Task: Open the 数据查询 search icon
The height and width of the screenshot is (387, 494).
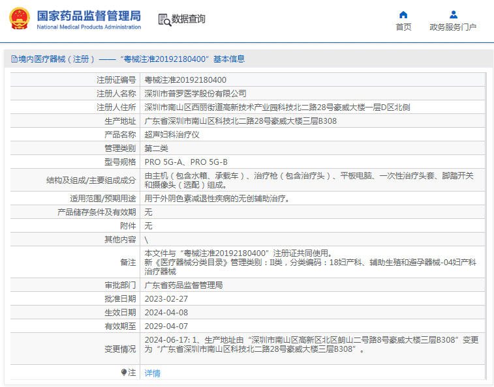Action: pos(164,20)
